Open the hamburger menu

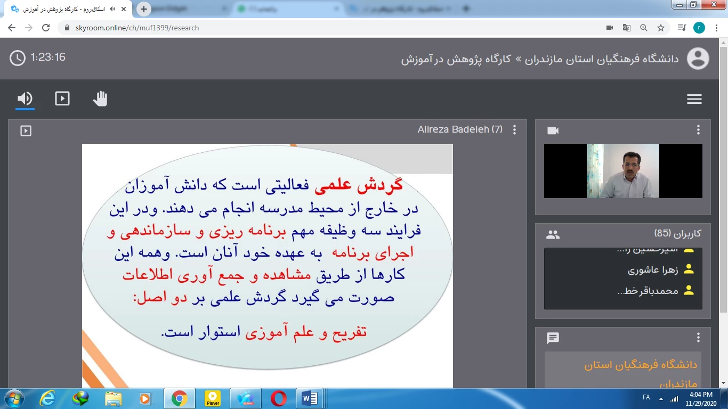(x=694, y=100)
